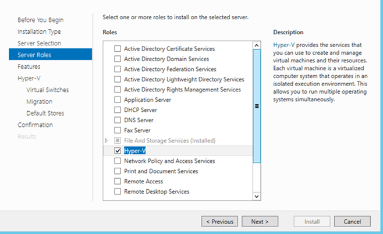383x234 pixels.
Task: Uncheck the Hyper-V role checkbox
Action: [x=118, y=151]
